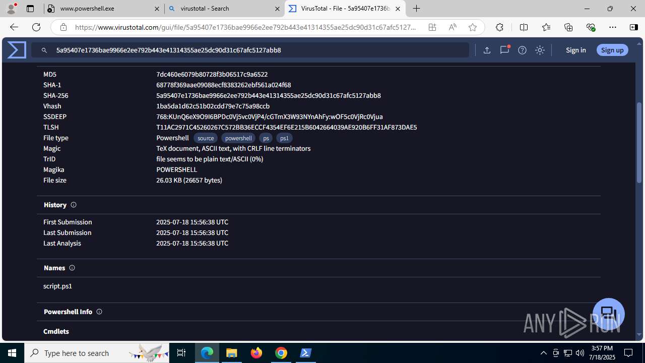The width and height of the screenshot is (645, 363).
Task: Open the notification center icon
Action: (x=628, y=353)
